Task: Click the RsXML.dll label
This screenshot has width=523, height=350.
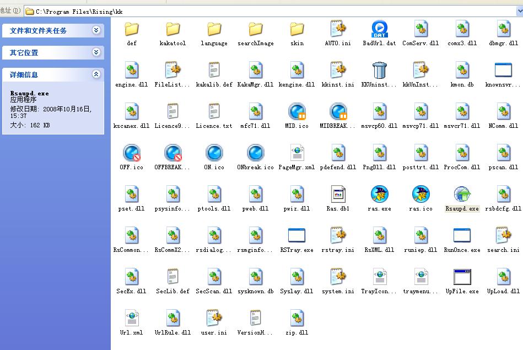Action: (x=380, y=250)
